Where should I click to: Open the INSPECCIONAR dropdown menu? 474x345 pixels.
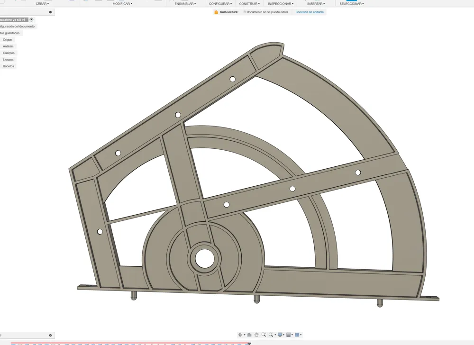tap(281, 4)
